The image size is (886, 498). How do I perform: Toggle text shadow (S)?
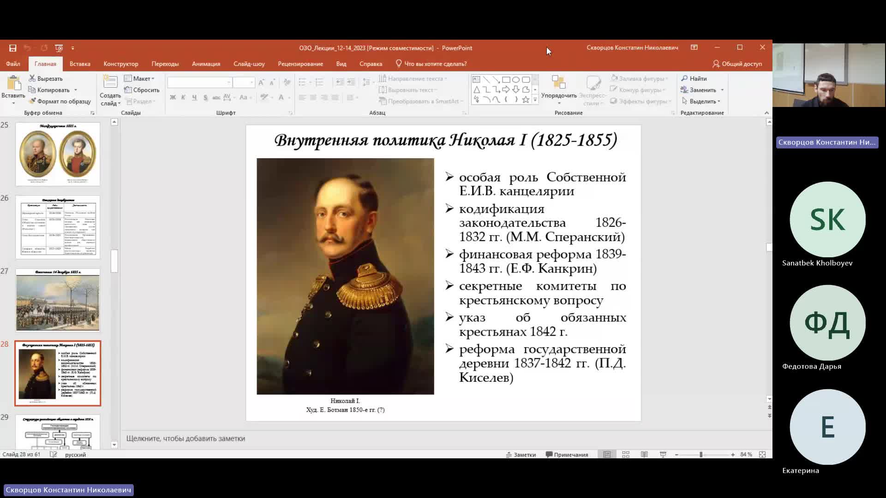click(205, 97)
